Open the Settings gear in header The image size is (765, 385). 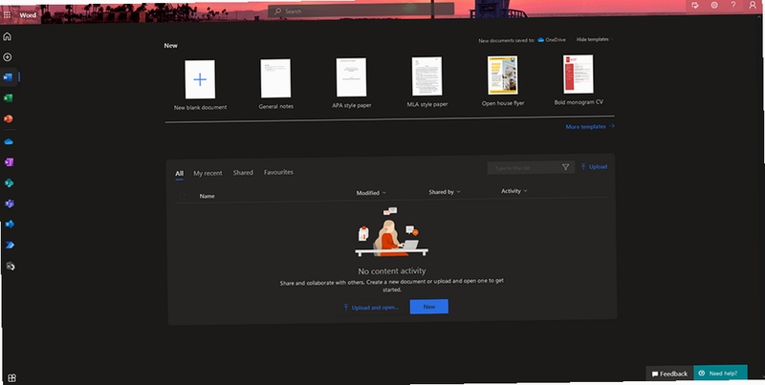714,5
